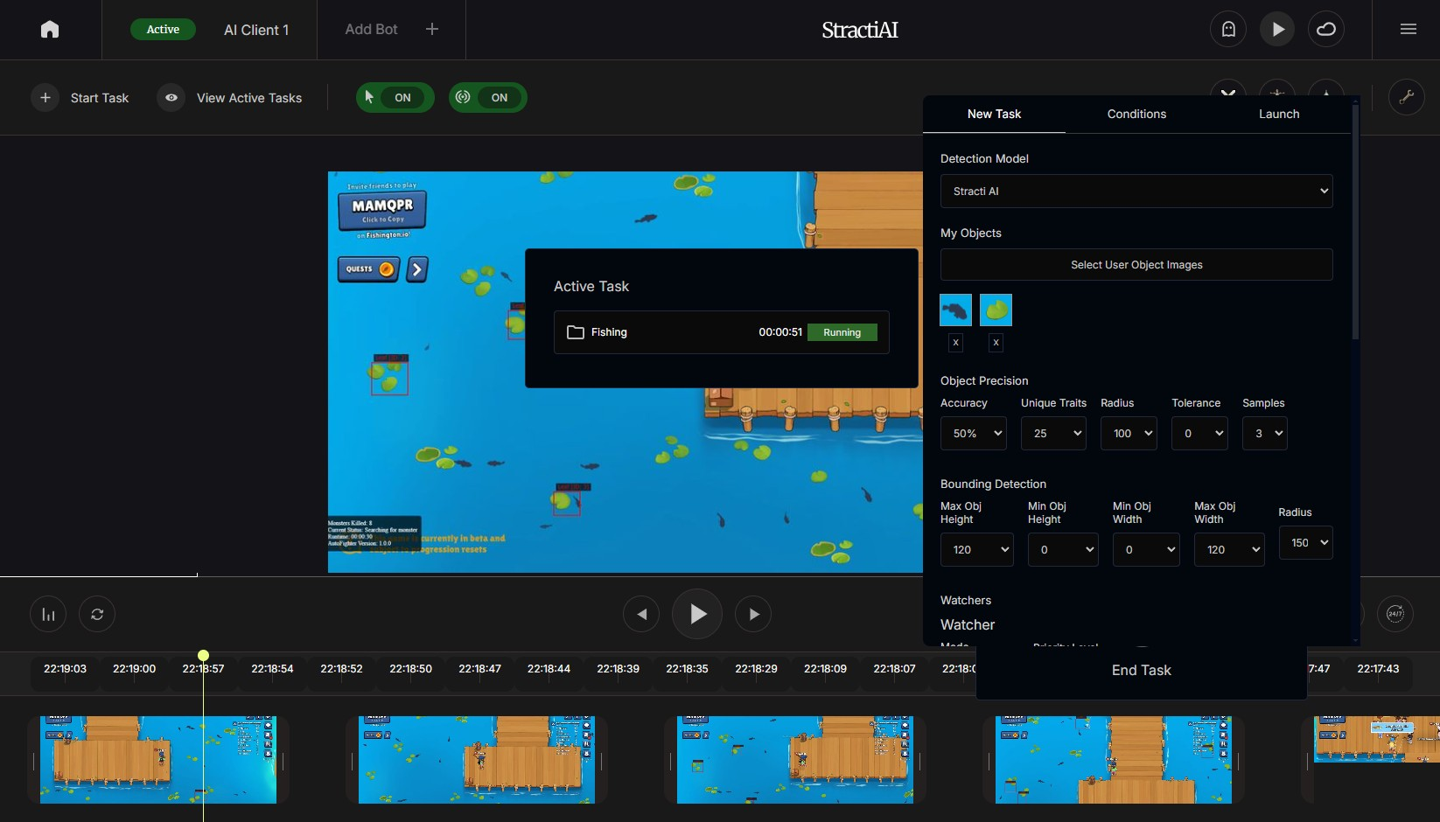Open the second timeline recording thumbnail
The image size is (1440, 822).
[x=477, y=759]
